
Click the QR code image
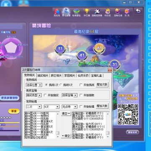pos(128,115)
